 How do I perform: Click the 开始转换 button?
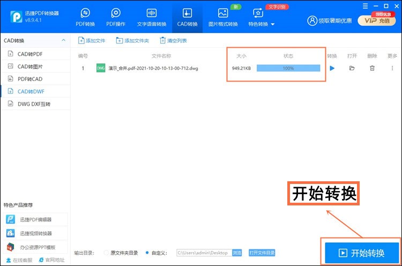click(362, 253)
